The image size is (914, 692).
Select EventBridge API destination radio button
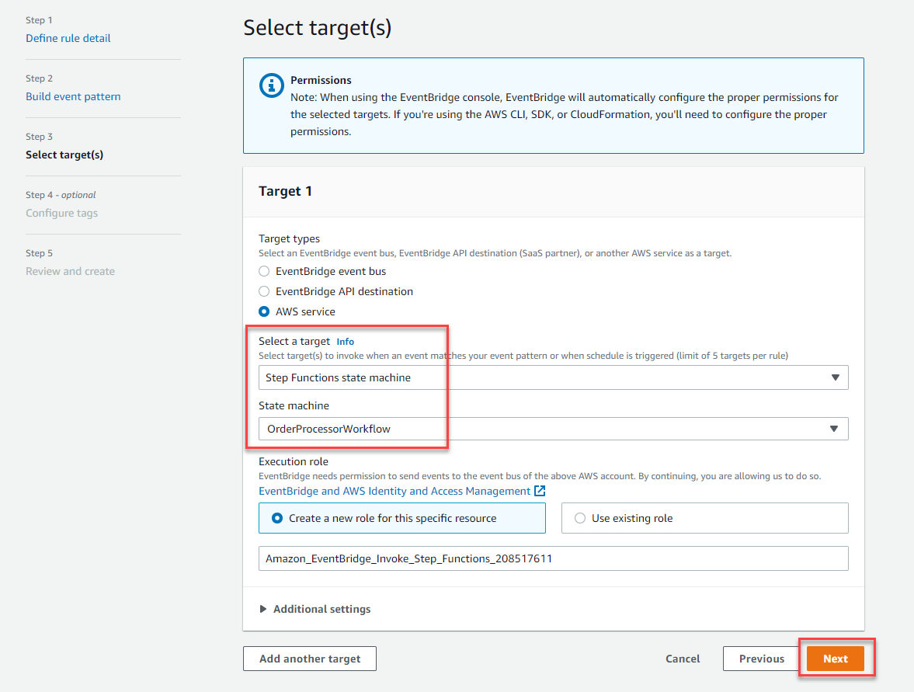tap(264, 291)
